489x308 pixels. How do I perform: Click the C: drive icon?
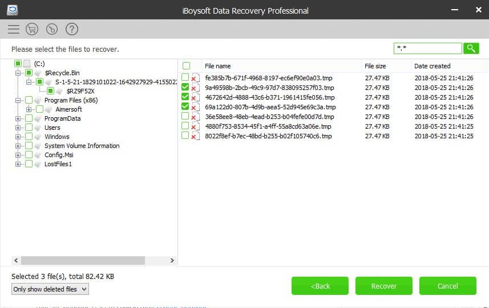[27, 64]
